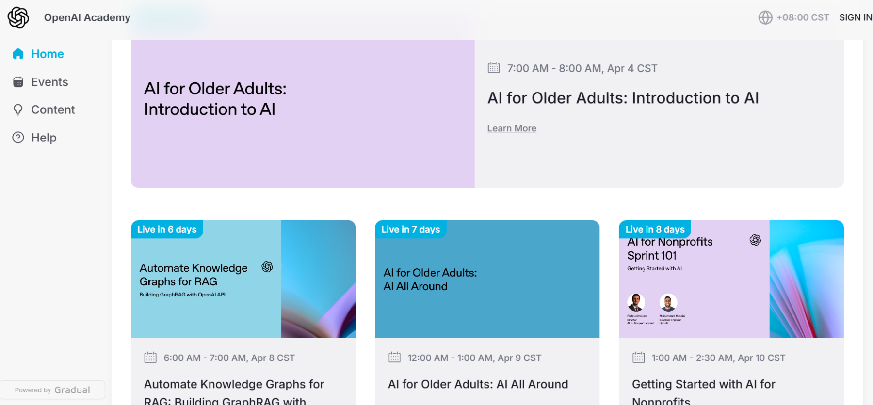The height and width of the screenshot is (405, 873).
Task: Open the Events calendar icon in sidebar
Action: (18, 82)
